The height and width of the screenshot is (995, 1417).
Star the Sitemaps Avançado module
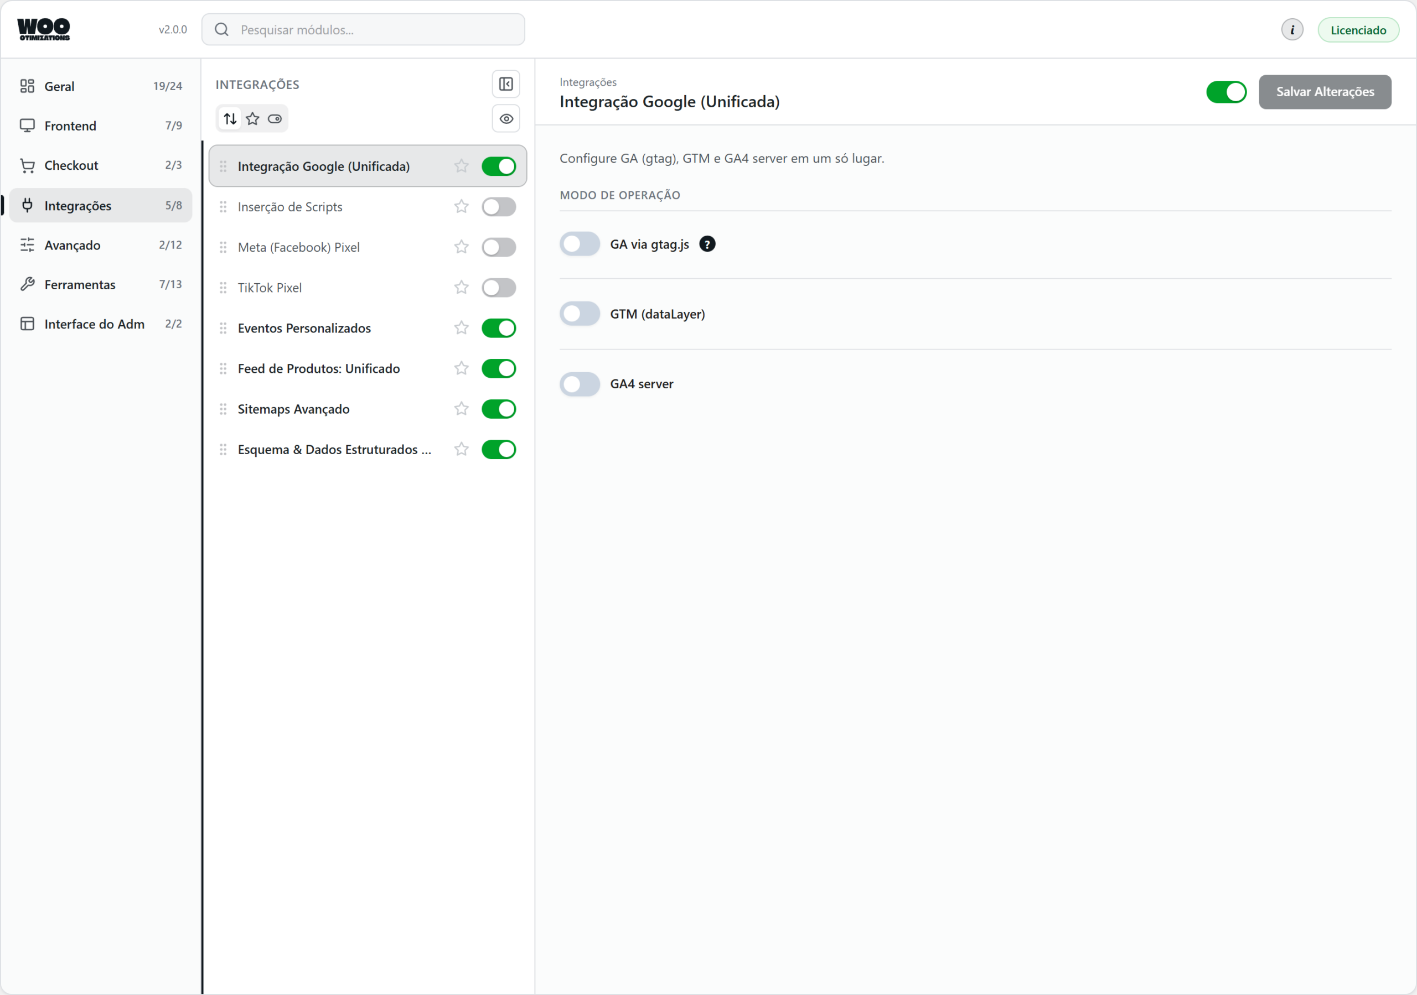pos(461,409)
